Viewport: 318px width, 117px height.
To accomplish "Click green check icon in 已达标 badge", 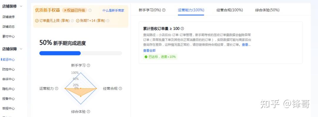I will pos(146,57).
